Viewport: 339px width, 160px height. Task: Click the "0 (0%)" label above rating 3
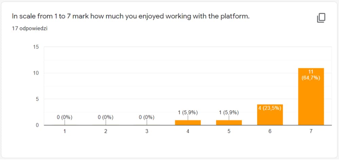[146, 118]
